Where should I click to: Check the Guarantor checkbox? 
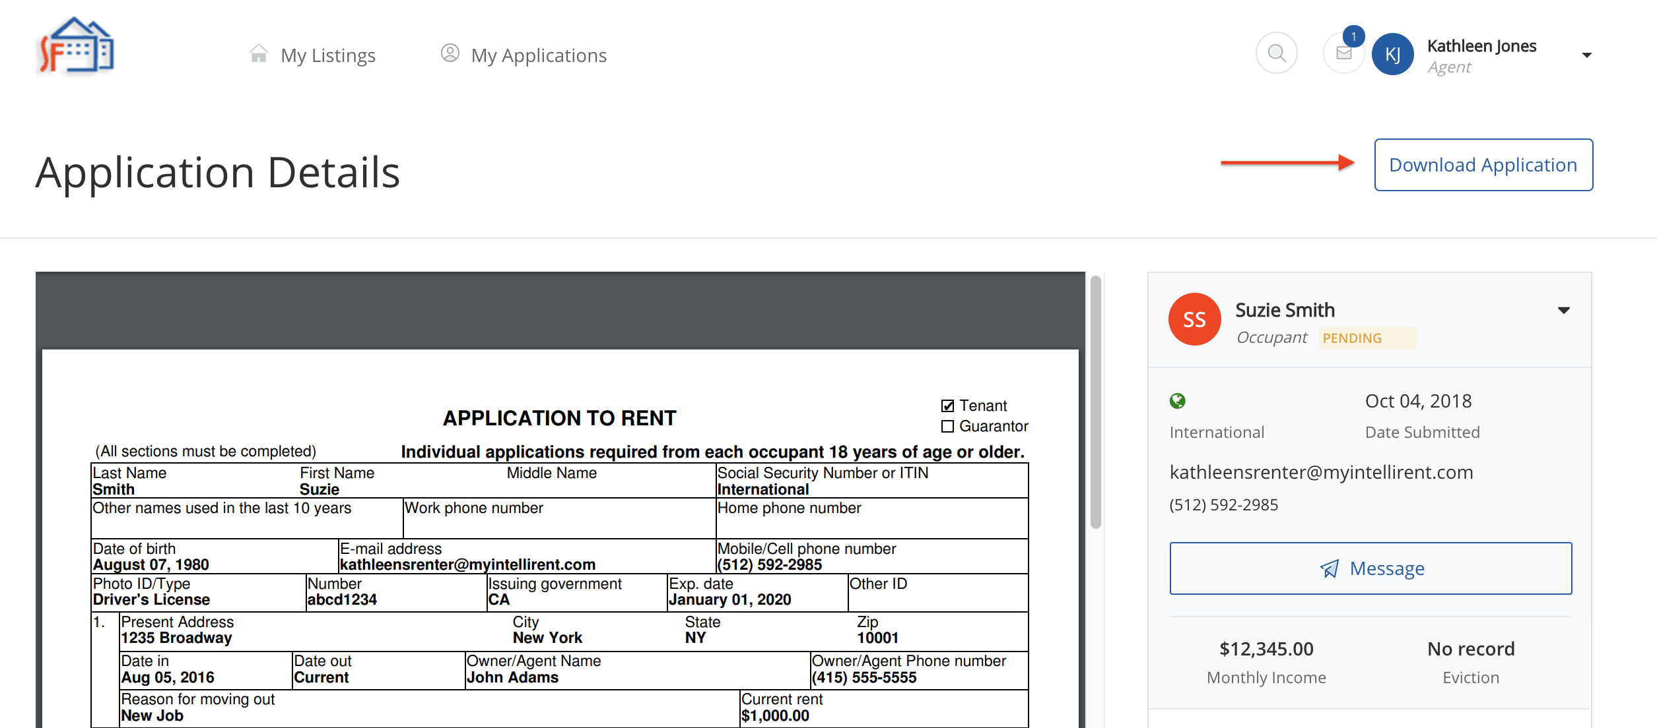(x=948, y=427)
